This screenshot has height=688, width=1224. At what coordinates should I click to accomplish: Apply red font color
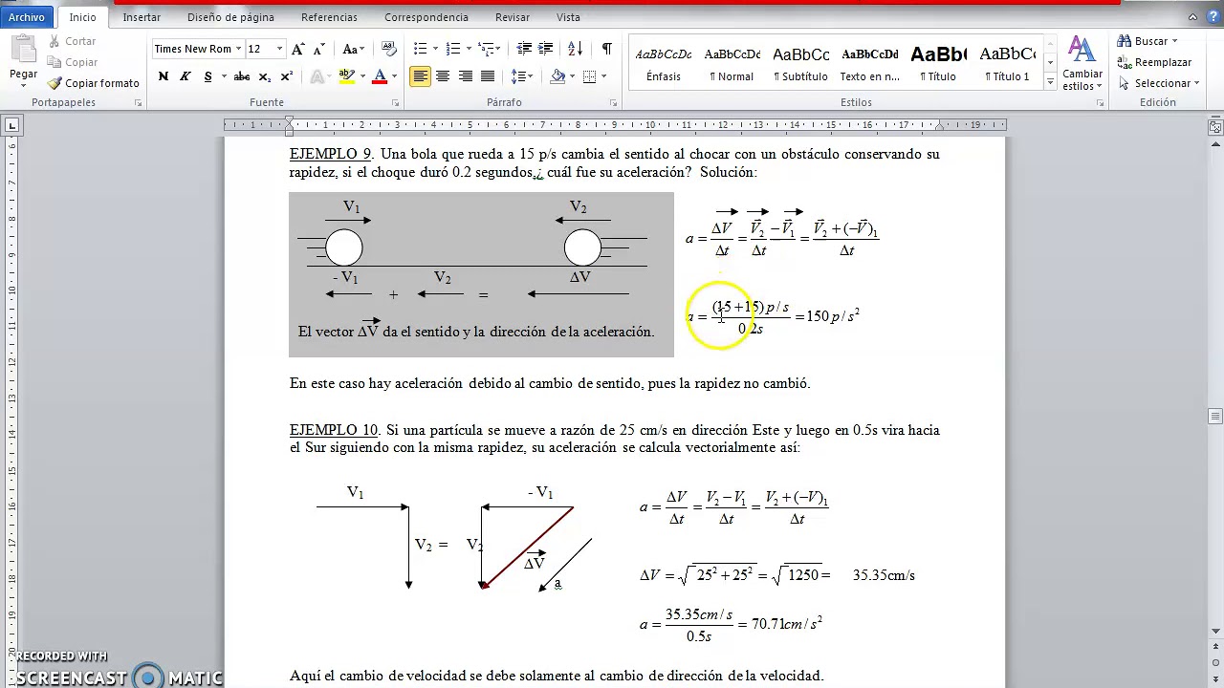coord(380,76)
